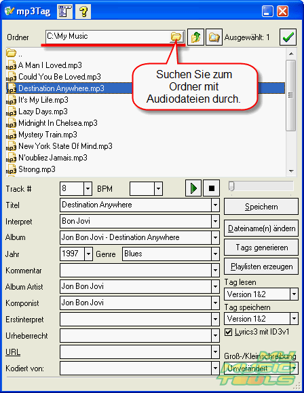Click the green checkmark select-all button
The image size is (304, 393).
click(288, 37)
